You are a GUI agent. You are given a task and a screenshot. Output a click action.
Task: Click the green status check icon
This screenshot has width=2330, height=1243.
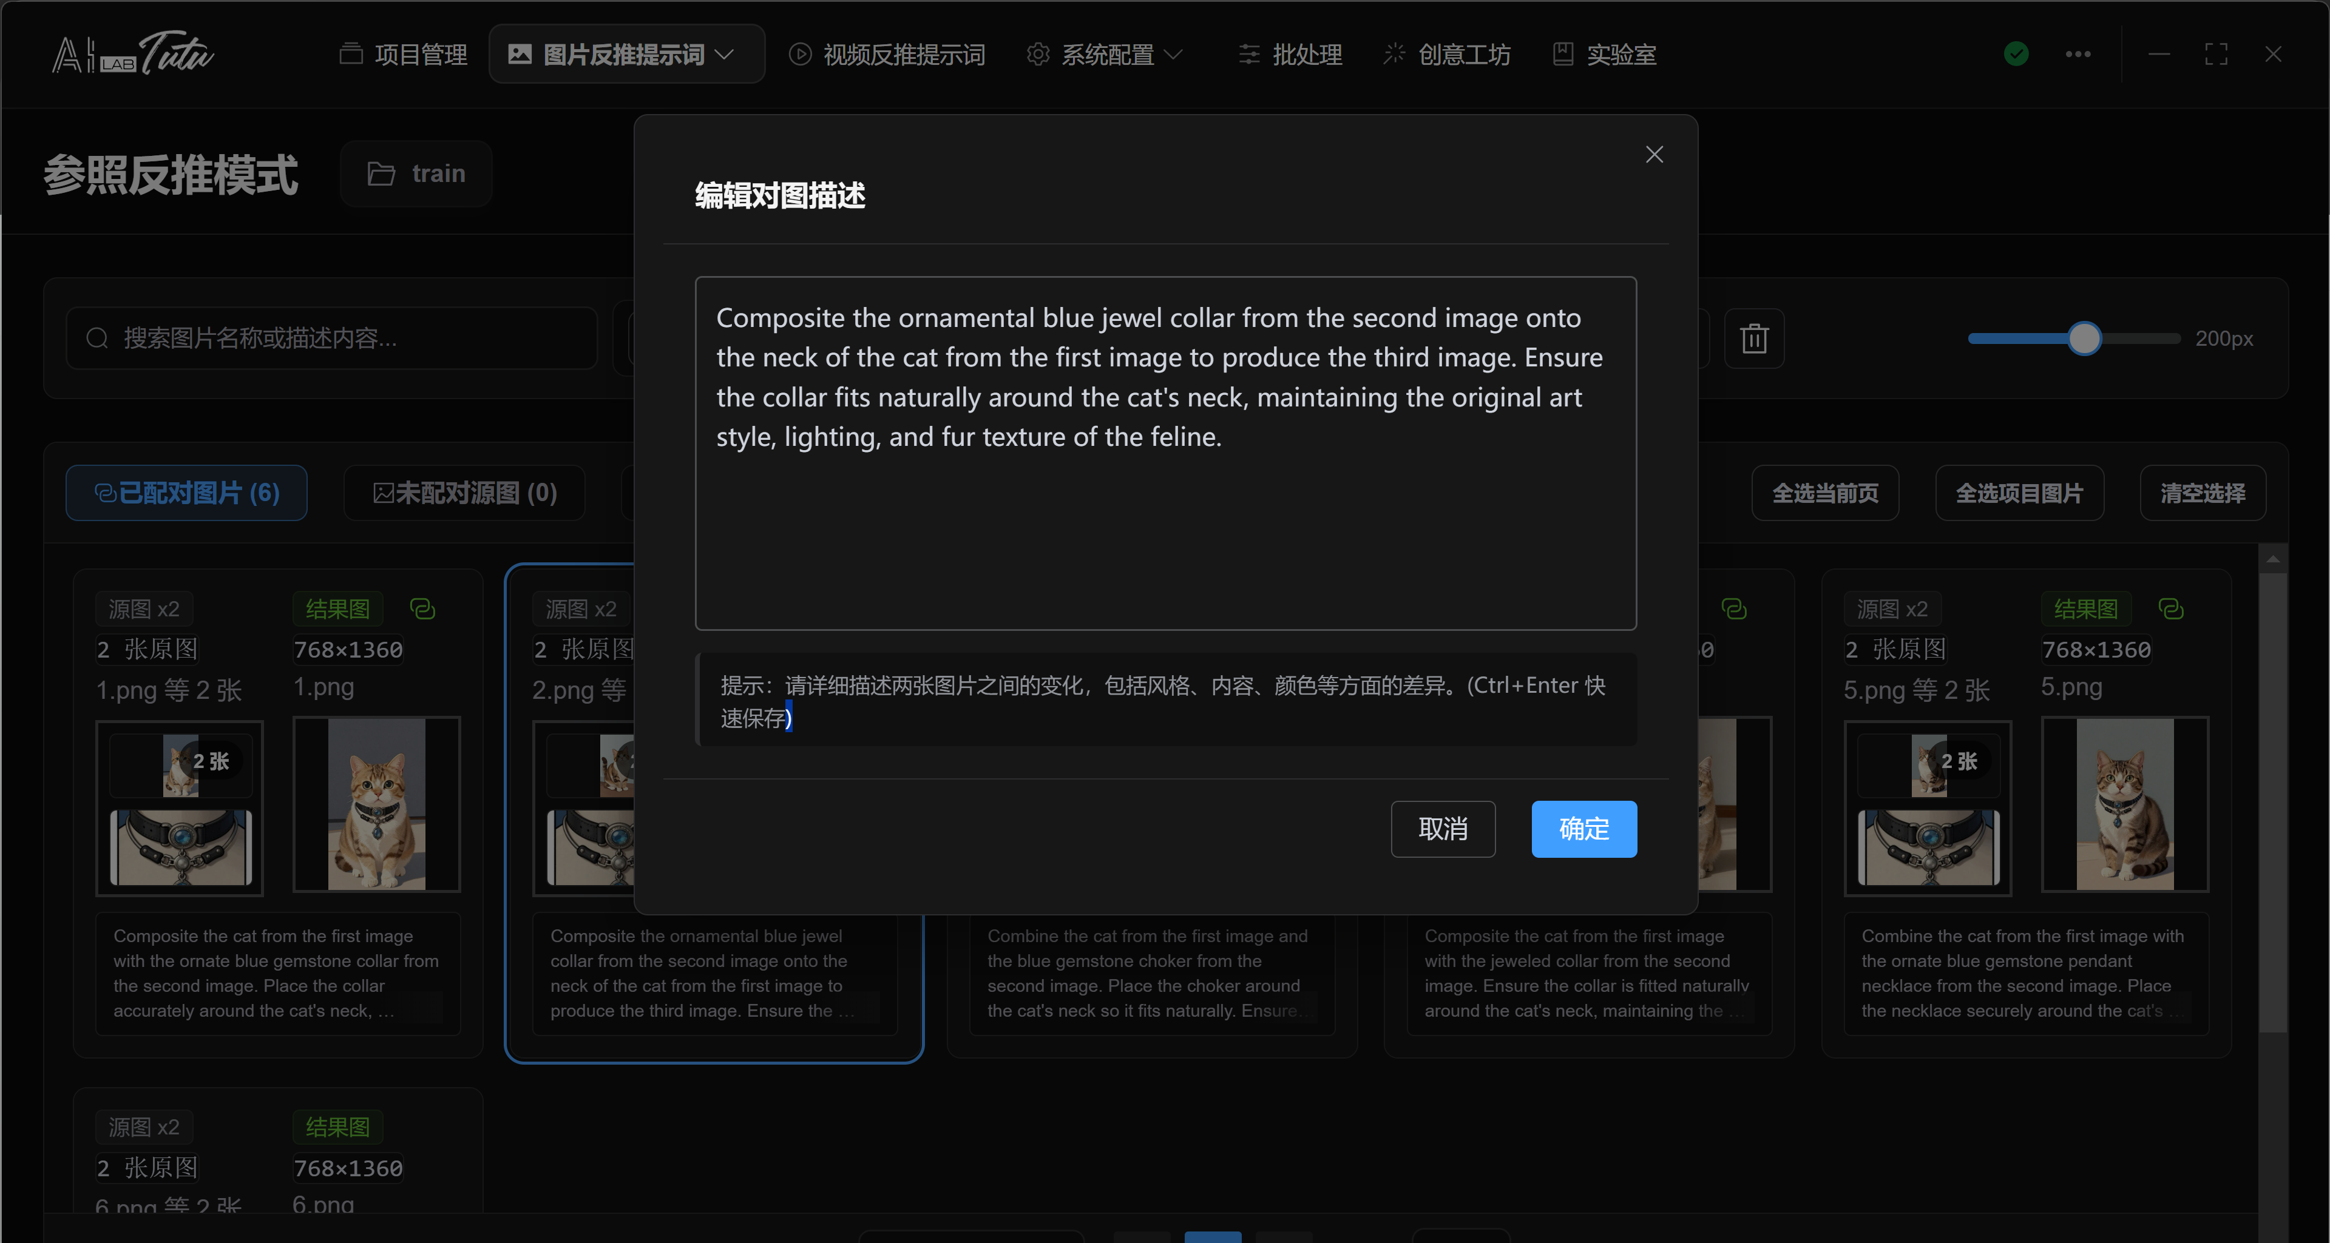2015,54
